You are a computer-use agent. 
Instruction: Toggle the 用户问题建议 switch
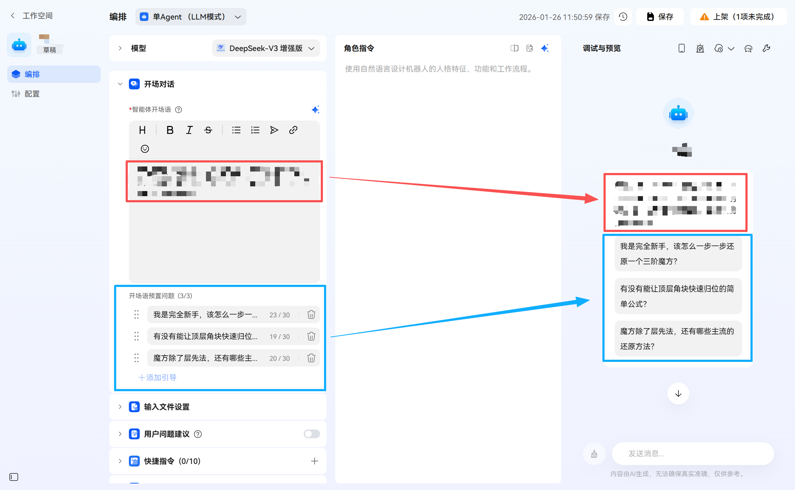(312, 434)
